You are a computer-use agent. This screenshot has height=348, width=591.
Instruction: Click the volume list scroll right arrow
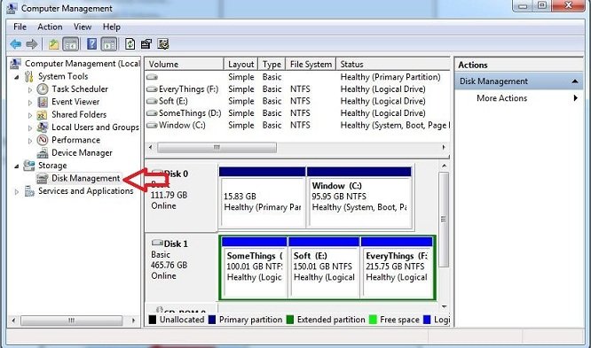point(444,147)
